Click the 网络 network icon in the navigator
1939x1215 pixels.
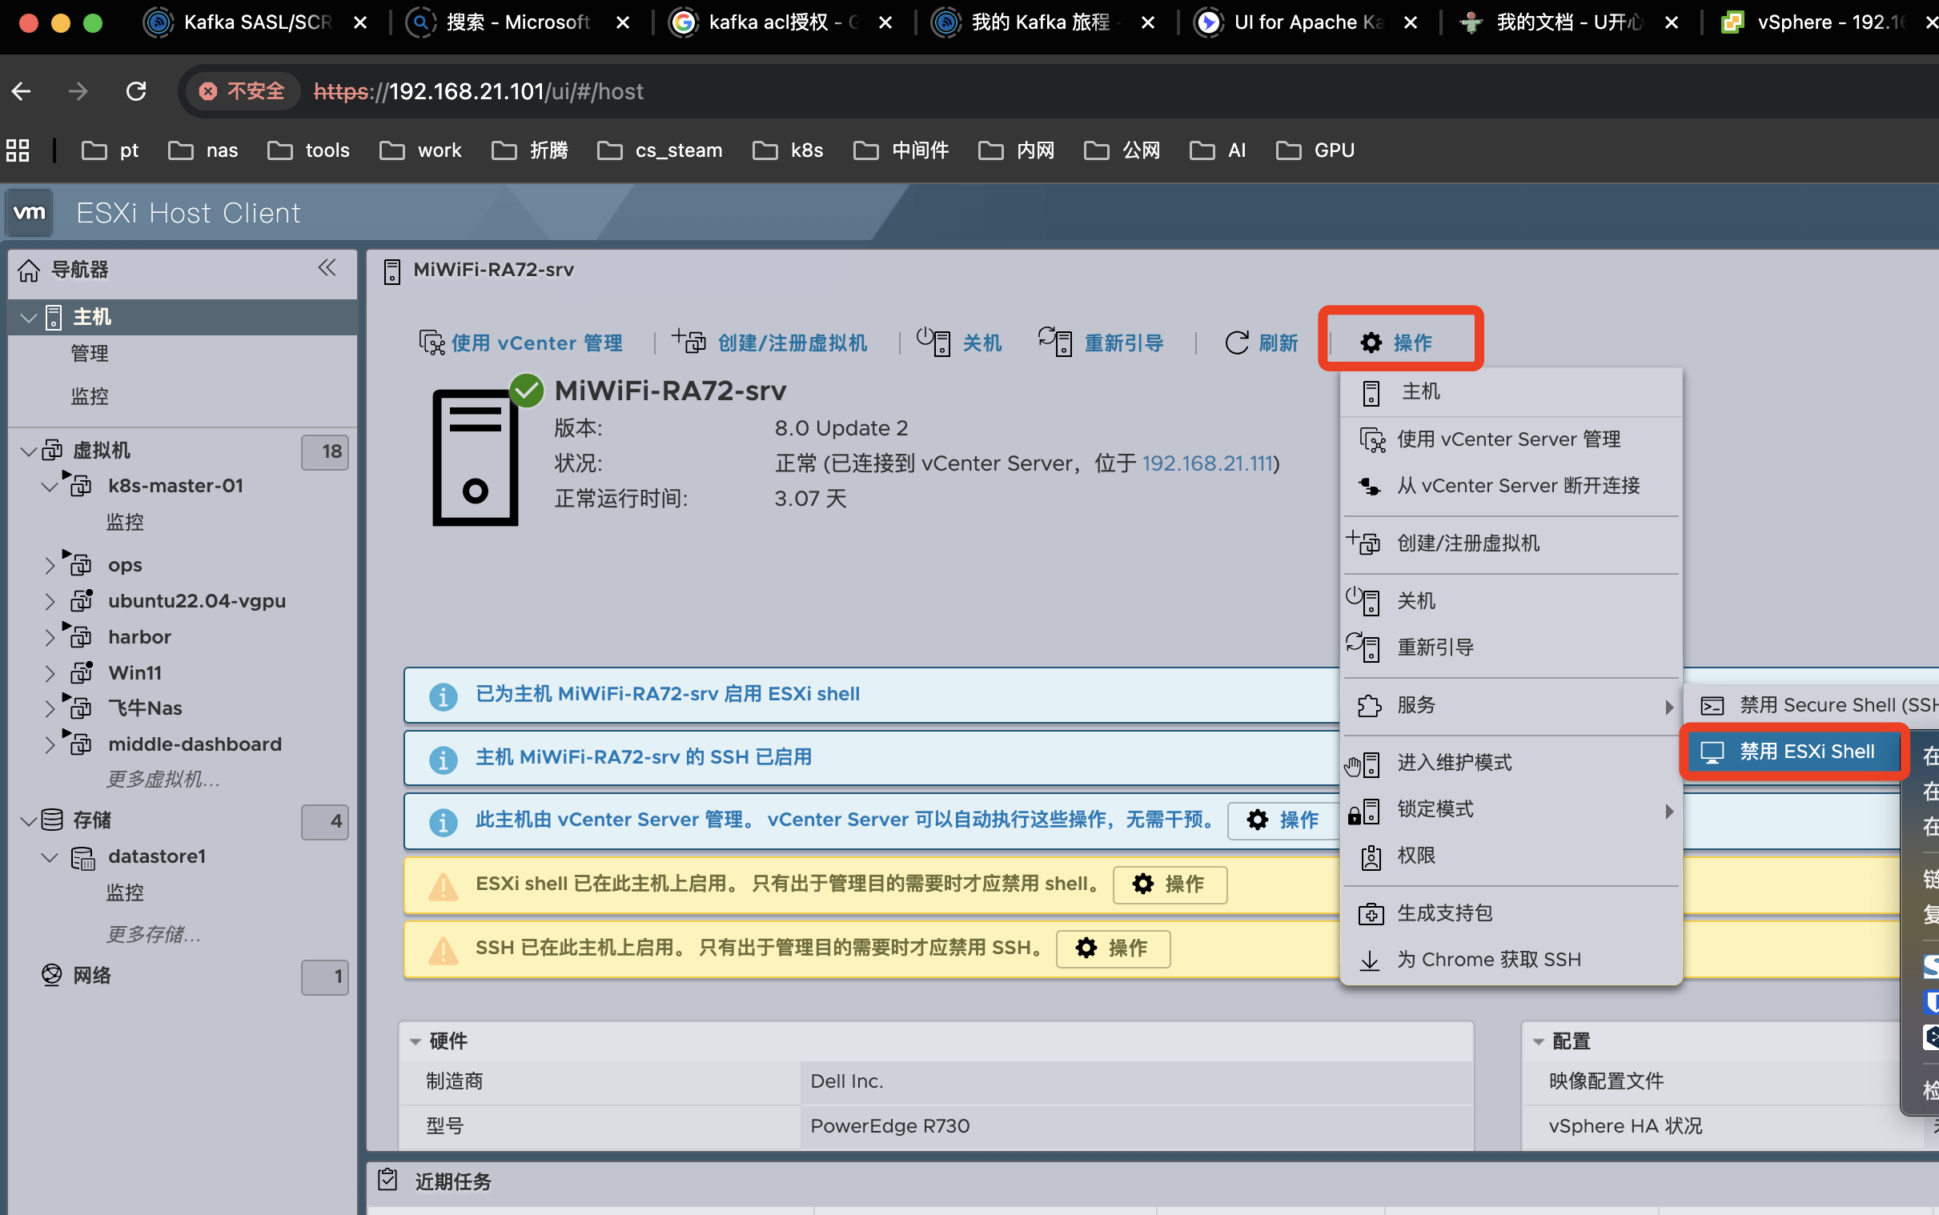[50, 975]
